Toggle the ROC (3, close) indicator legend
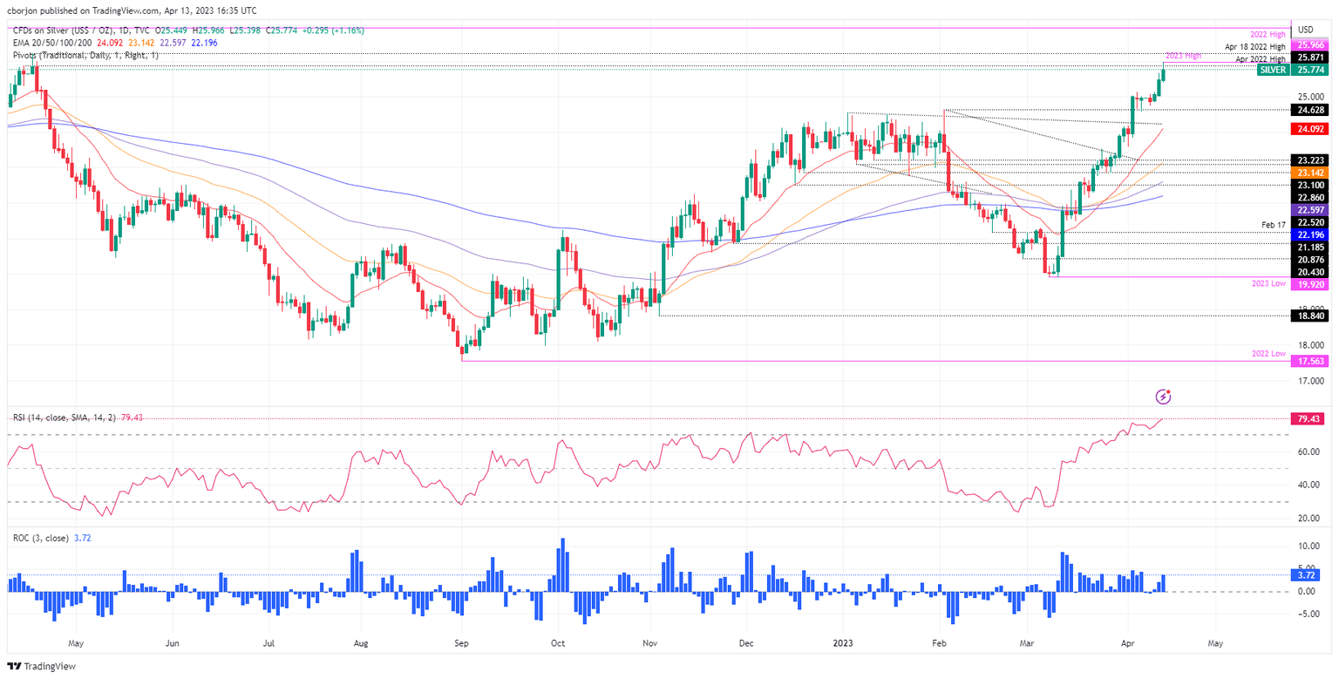Viewport: 1339px width, 679px height. coord(39,538)
